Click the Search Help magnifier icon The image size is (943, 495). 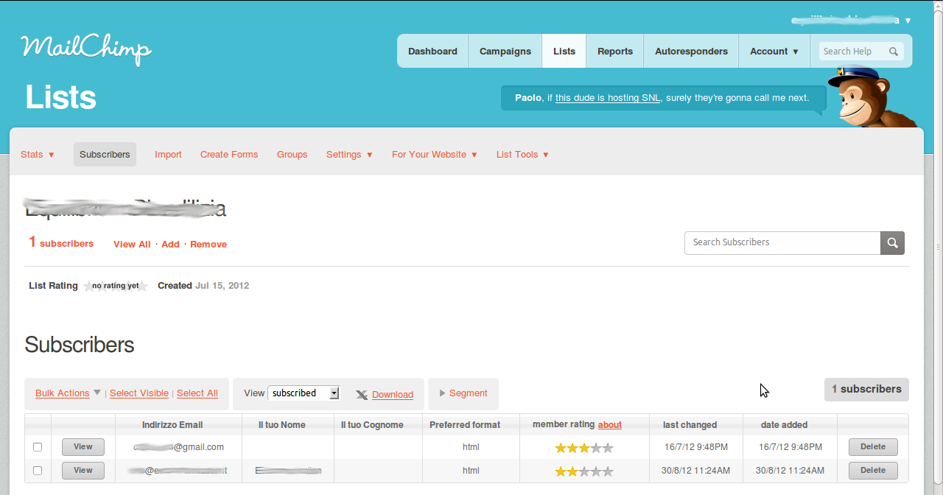point(892,51)
